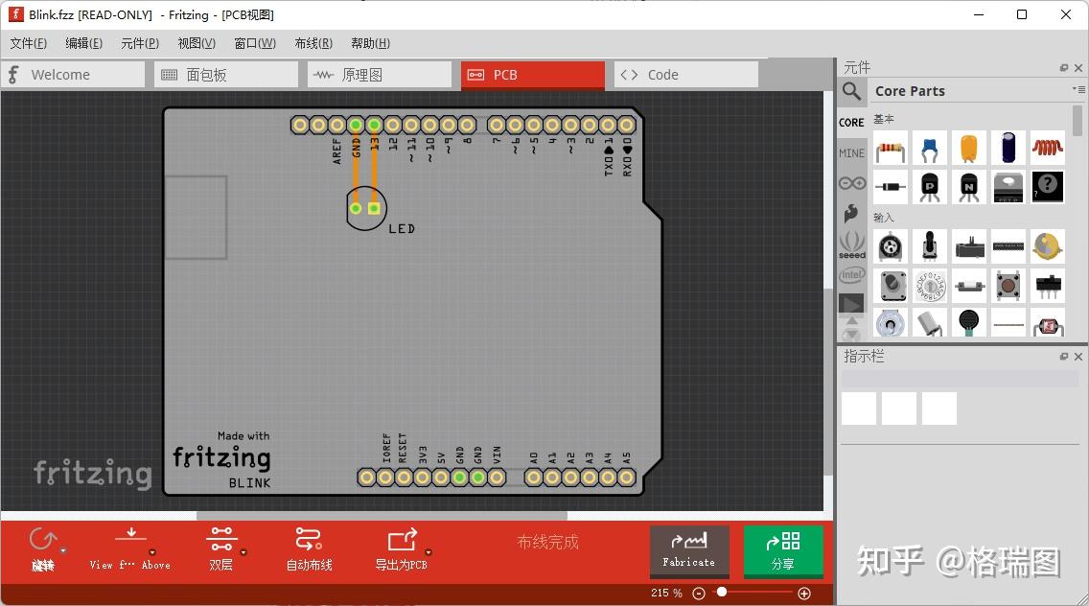Pick the NPN transistor from basic parts

tap(968, 186)
